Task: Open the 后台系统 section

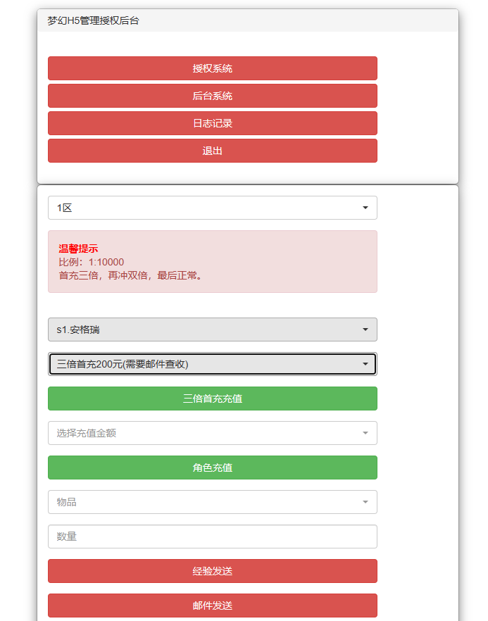Action: click(212, 96)
